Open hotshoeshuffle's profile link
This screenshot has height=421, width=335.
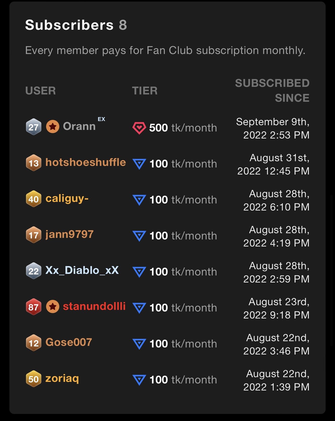pos(86,163)
